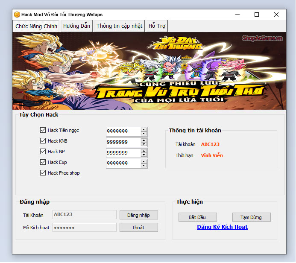Click the Đăng nhập button

[x=139, y=215]
